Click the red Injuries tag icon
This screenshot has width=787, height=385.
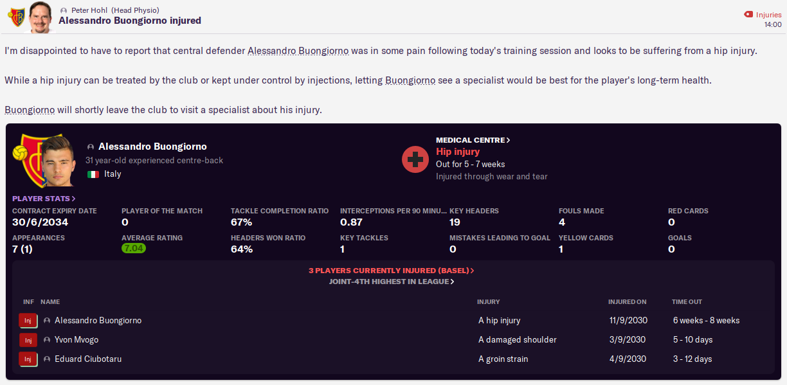[x=748, y=14]
